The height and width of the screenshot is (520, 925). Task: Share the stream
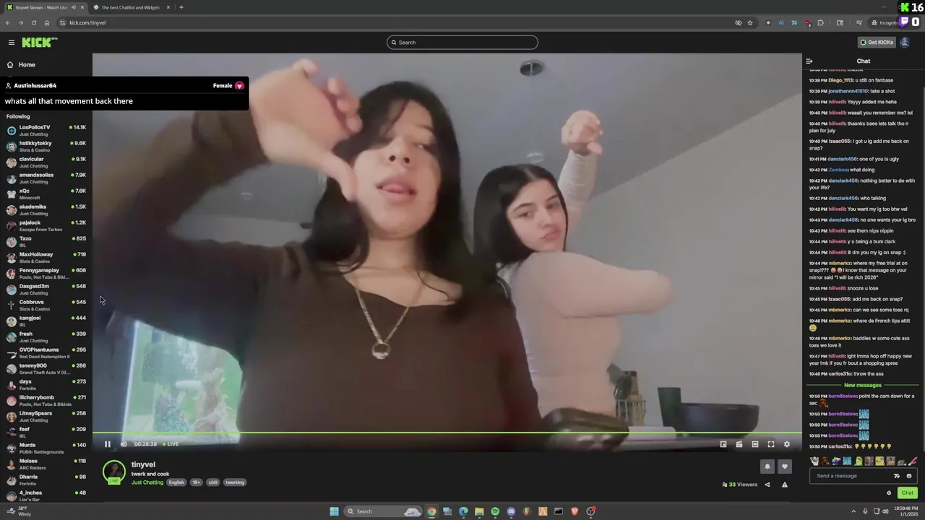click(767, 485)
